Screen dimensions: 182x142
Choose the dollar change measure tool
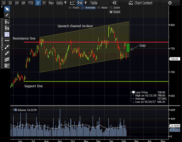pos(7,28)
